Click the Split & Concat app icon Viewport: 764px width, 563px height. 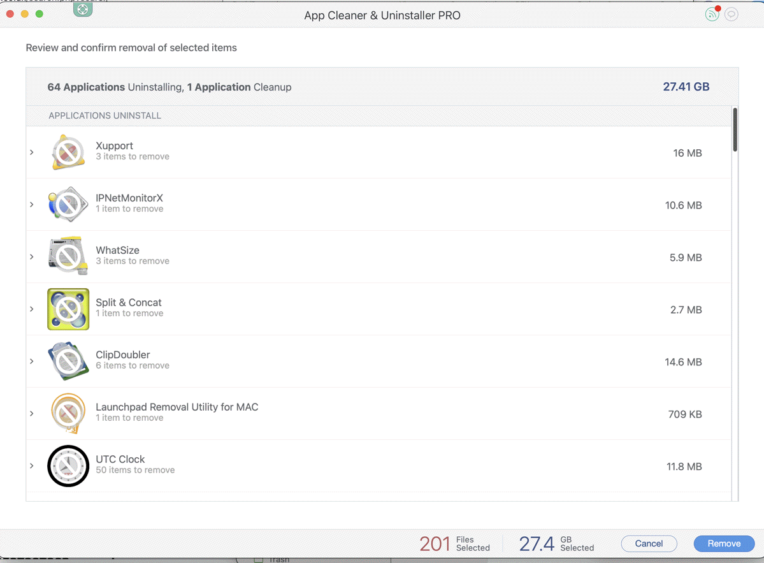pos(68,309)
